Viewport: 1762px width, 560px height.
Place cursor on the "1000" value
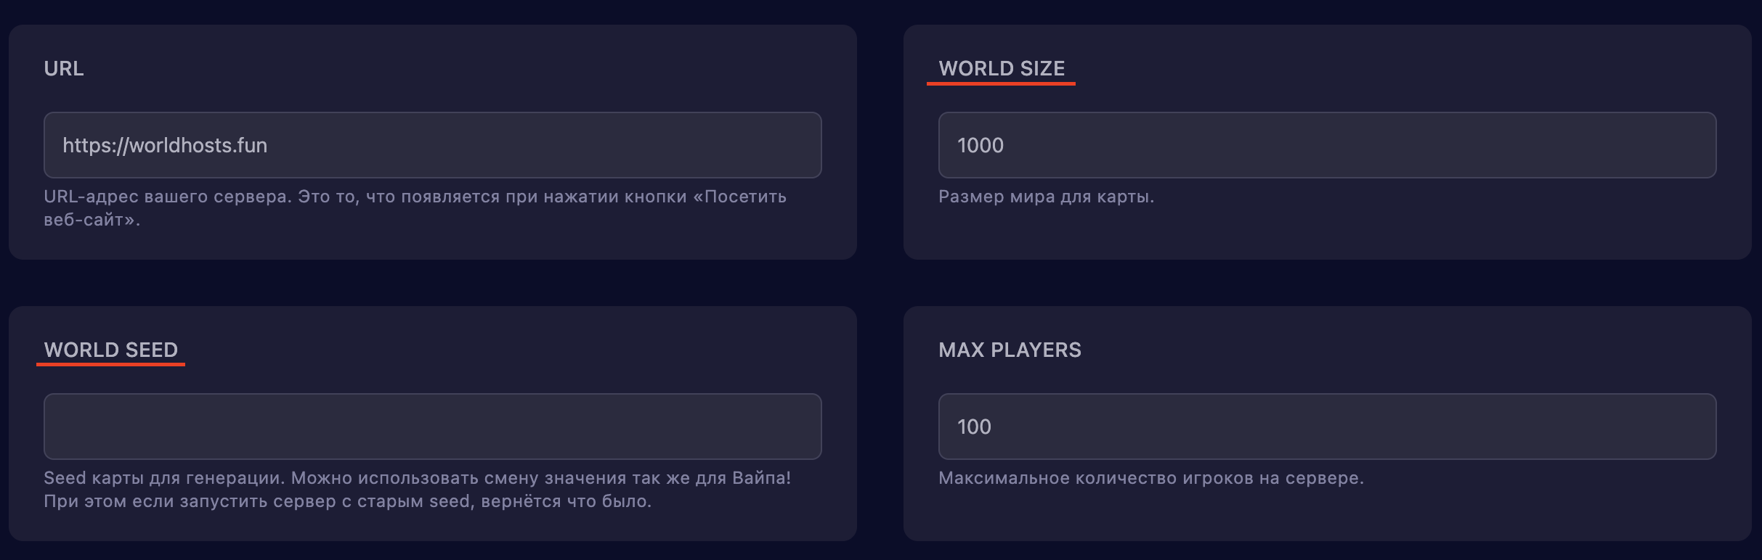[981, 145]
